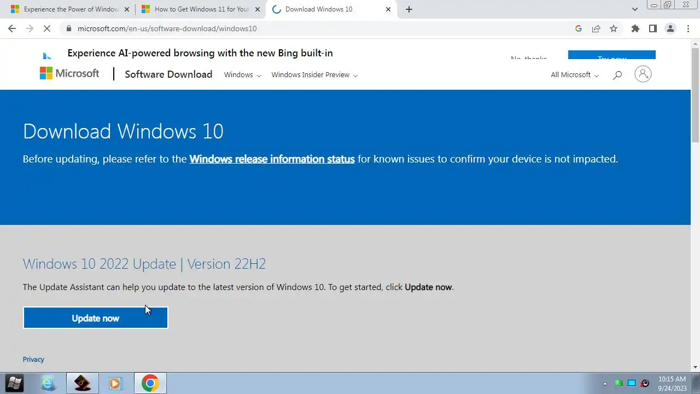Click Chrome icon in taskbar
Image resolution: width=700 pixels, height=394 pixels.
pyautogui.click(x=150, y=383)
